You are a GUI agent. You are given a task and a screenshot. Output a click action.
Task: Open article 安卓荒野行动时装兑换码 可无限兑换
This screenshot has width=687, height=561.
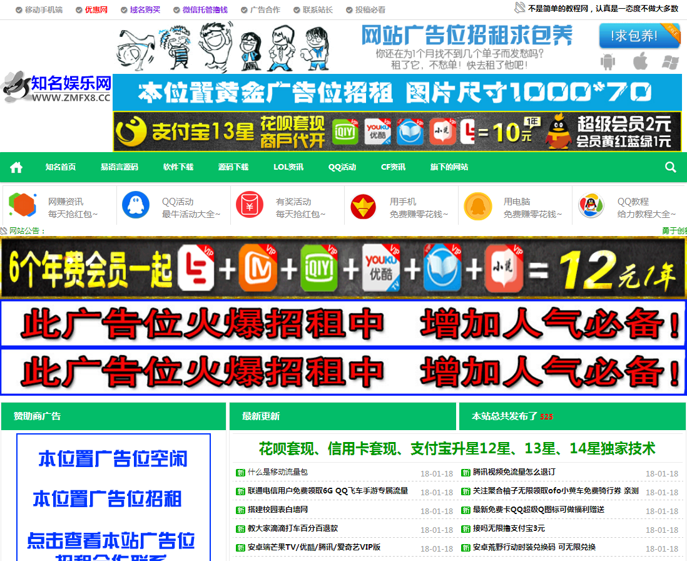click(x=534, y=547)
